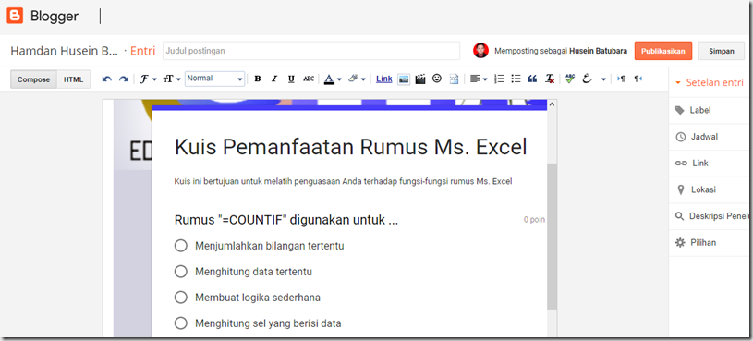This screenshot has height=341, width=753.
Task: Open the Normal paragraph style dropdown
Action: (x=214, y=79)
